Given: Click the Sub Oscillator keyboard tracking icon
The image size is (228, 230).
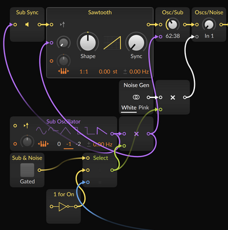Looking at the screenshot, I should (43, 144).
